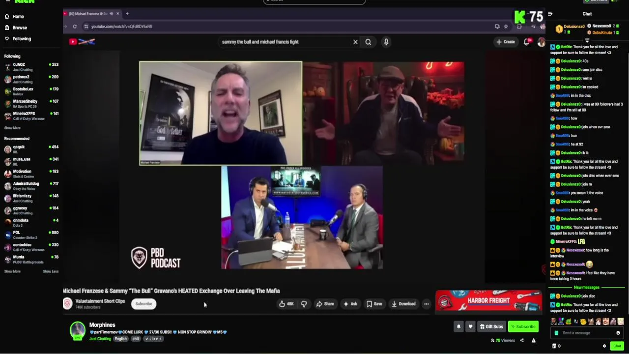The image size is (629, 354).
Task: Open lifeismizzy recommended channel
Action: [31, 198]
